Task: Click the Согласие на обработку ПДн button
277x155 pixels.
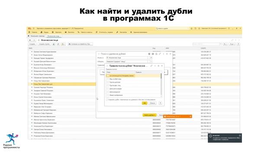Action: [x=81, y=44]
